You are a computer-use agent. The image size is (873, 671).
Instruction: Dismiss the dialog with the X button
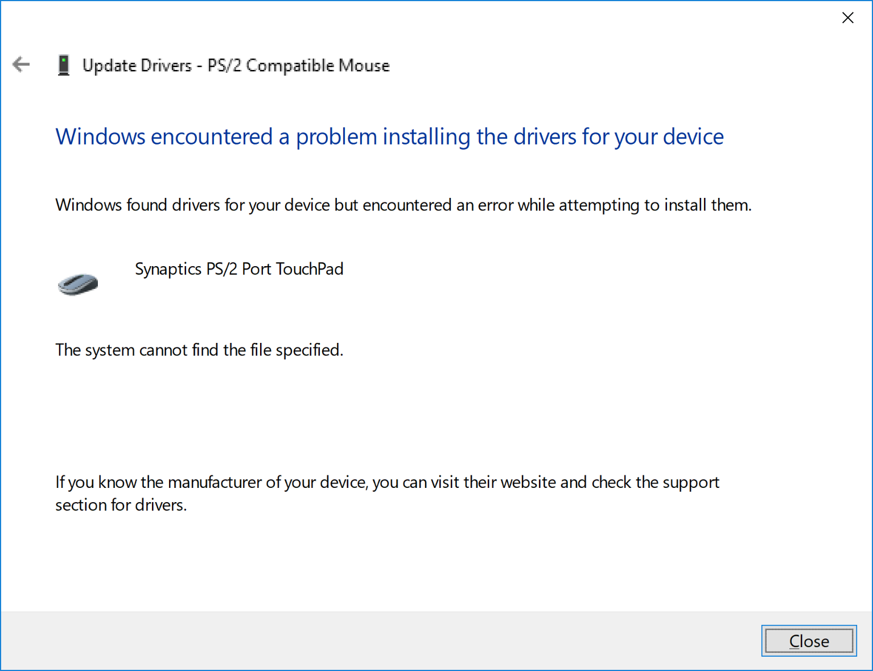coord(847,18)
